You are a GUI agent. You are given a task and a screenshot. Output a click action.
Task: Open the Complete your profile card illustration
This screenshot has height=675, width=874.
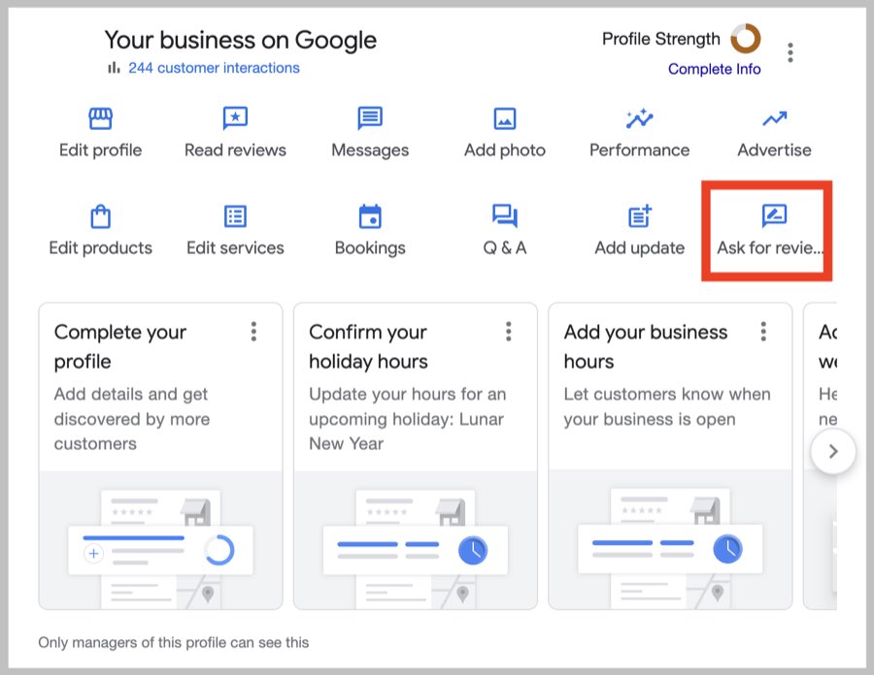tap(160, 540)
